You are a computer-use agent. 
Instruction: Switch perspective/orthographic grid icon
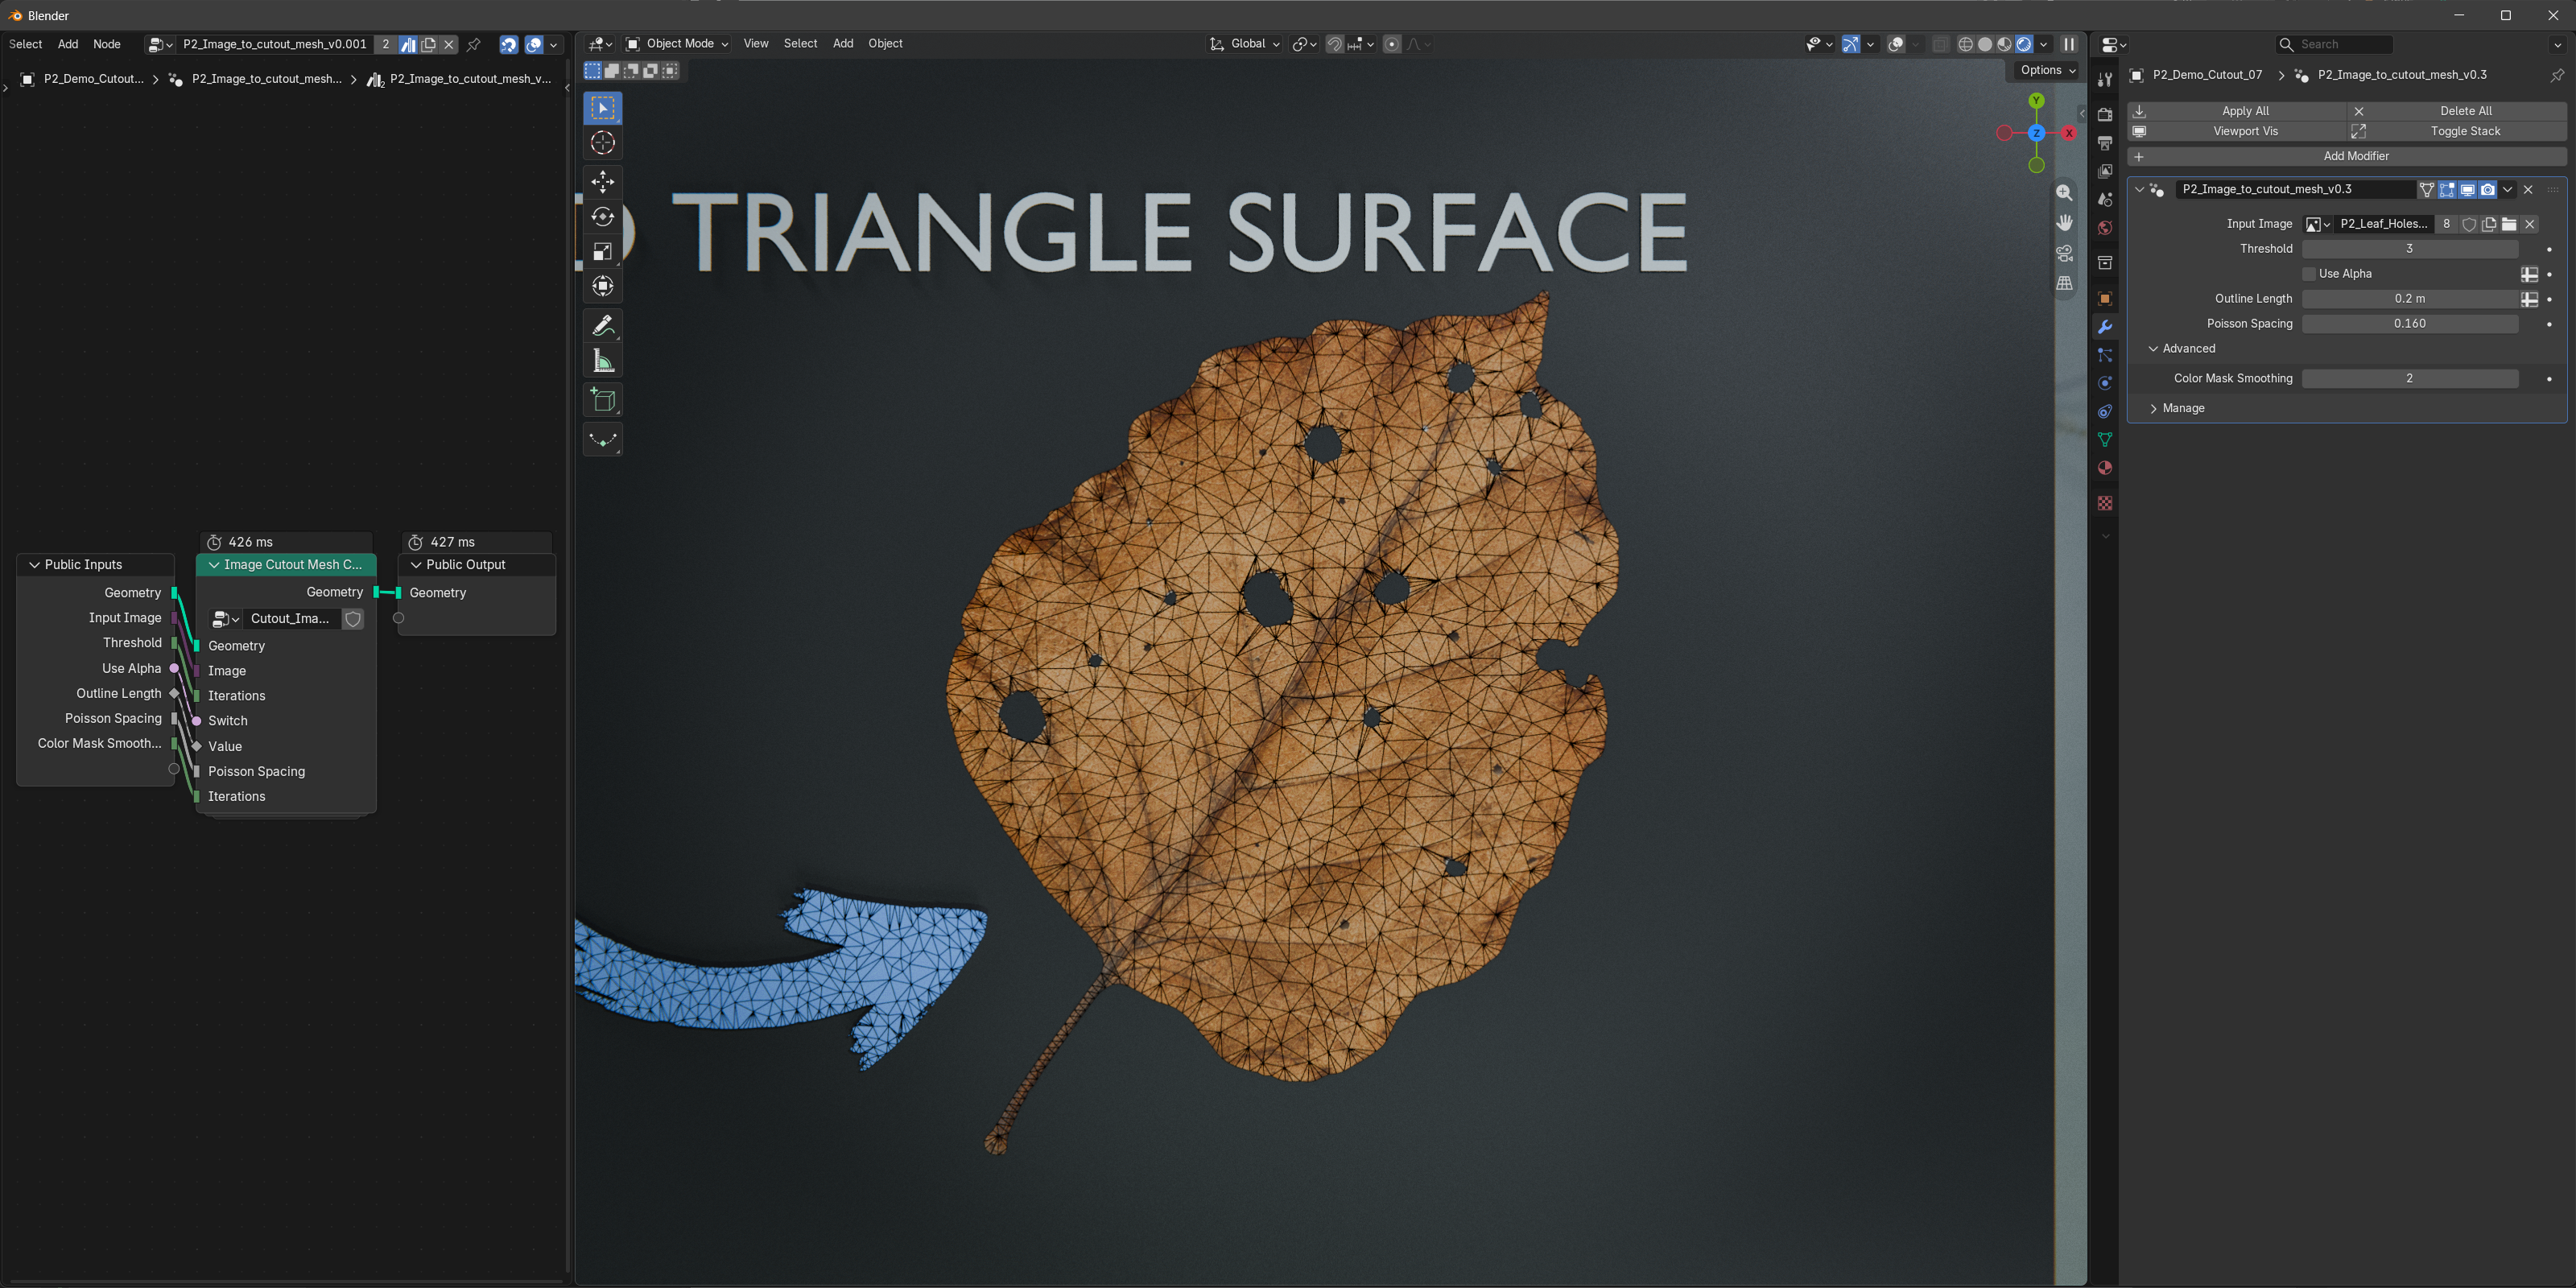[2064, 283]
